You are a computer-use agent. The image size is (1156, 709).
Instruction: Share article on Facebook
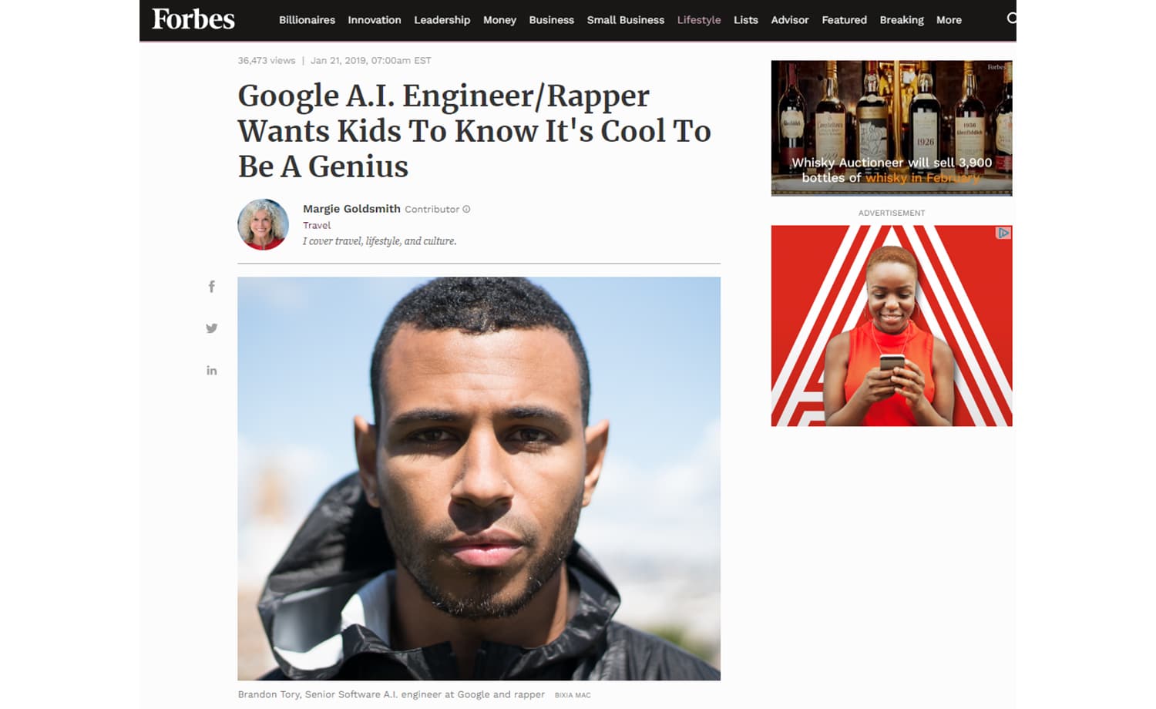pos(211,287)
